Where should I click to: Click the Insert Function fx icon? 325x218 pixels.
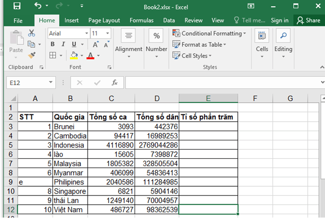(x=115, y=83)
